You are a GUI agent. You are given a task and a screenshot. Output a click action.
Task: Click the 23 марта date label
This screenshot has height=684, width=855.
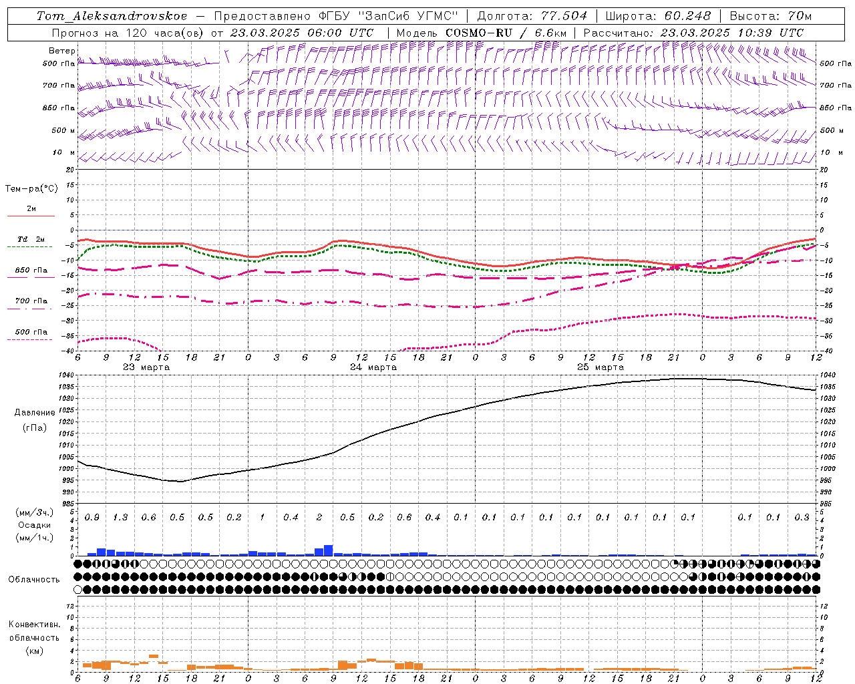pyautogui.click(x=146, y=367)
